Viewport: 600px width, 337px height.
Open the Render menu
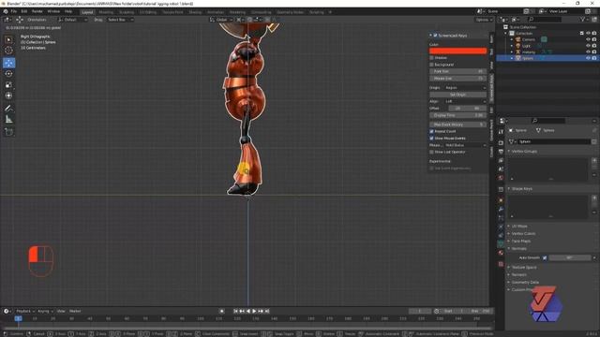(37, 11)
